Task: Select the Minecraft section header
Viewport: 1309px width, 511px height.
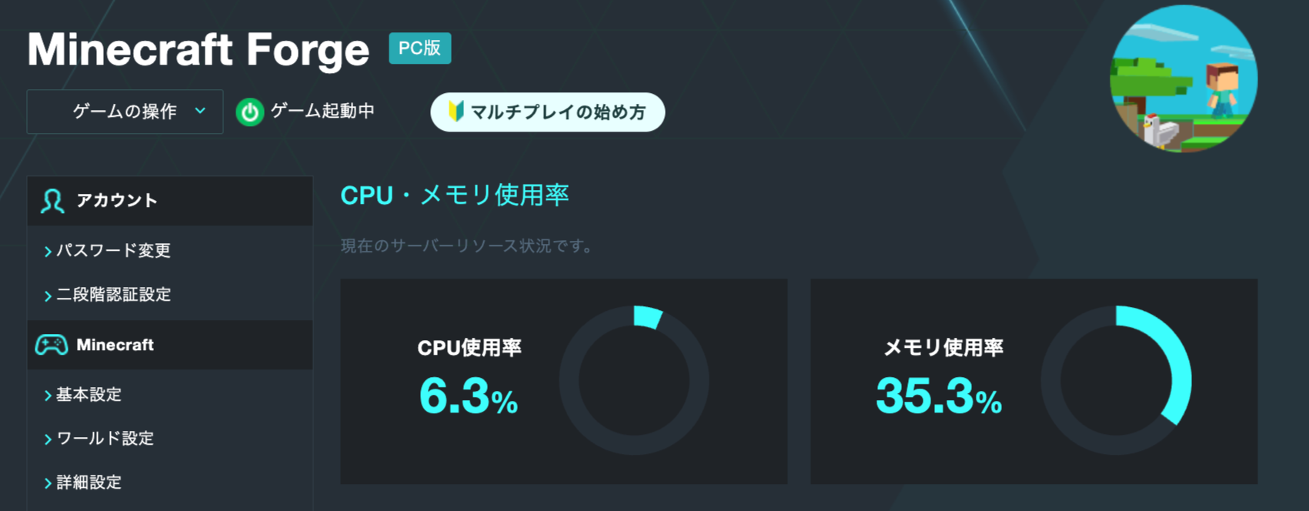Action: (170, 345)
